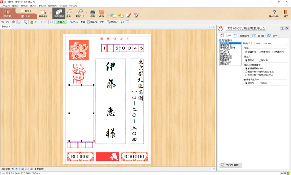291x175 pixels.
Task: Click the zoom in magnifier icon
Action: [13, 169]
